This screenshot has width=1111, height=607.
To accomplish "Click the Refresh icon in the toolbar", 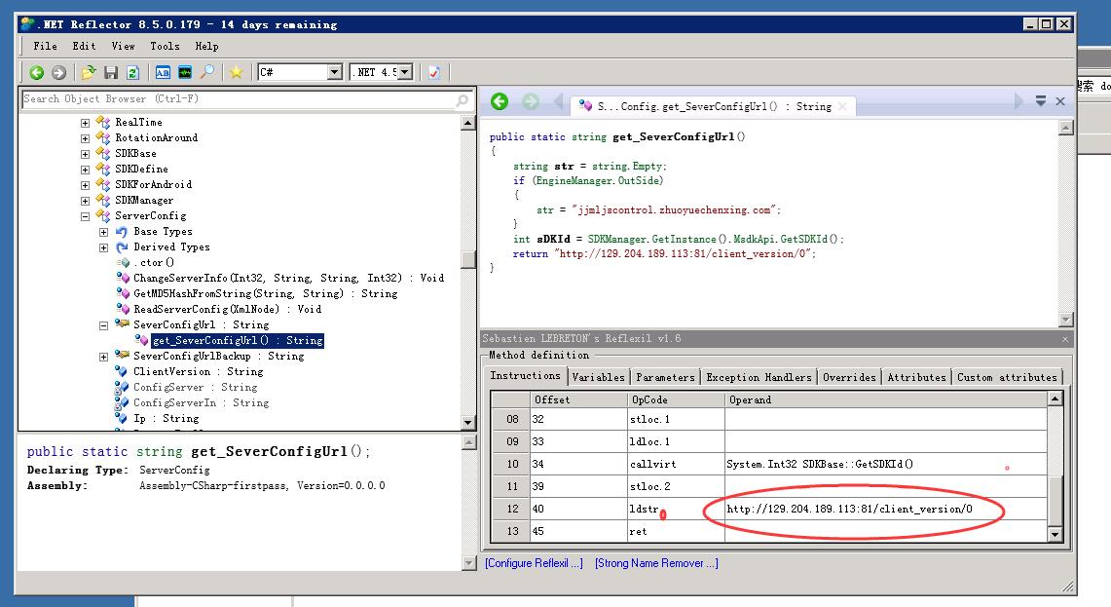I will click(x=132, y=72).
